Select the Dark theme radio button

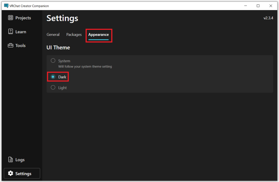[53, 77]
